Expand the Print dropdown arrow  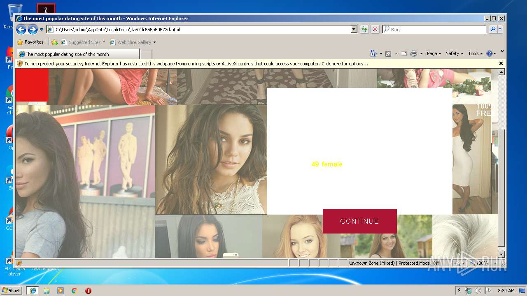[421, 53]
